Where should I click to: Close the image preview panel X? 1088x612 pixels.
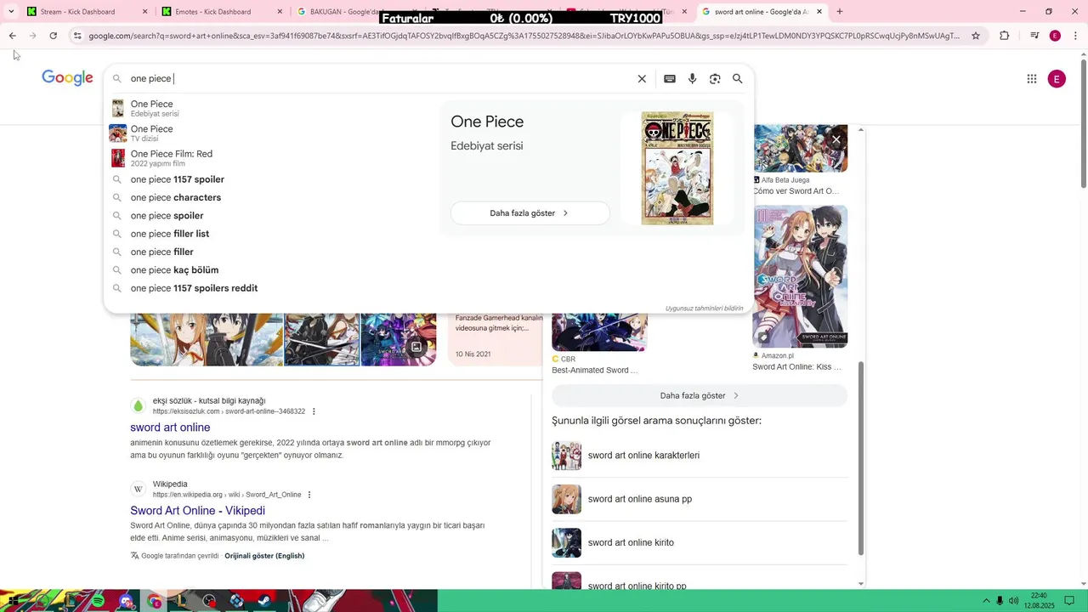(x=836, y=139)
